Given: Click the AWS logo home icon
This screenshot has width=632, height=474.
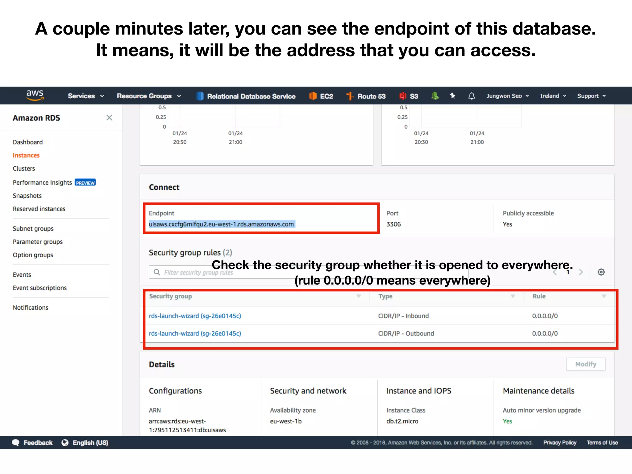Looking at the screenshot, I should coord(35,95).
